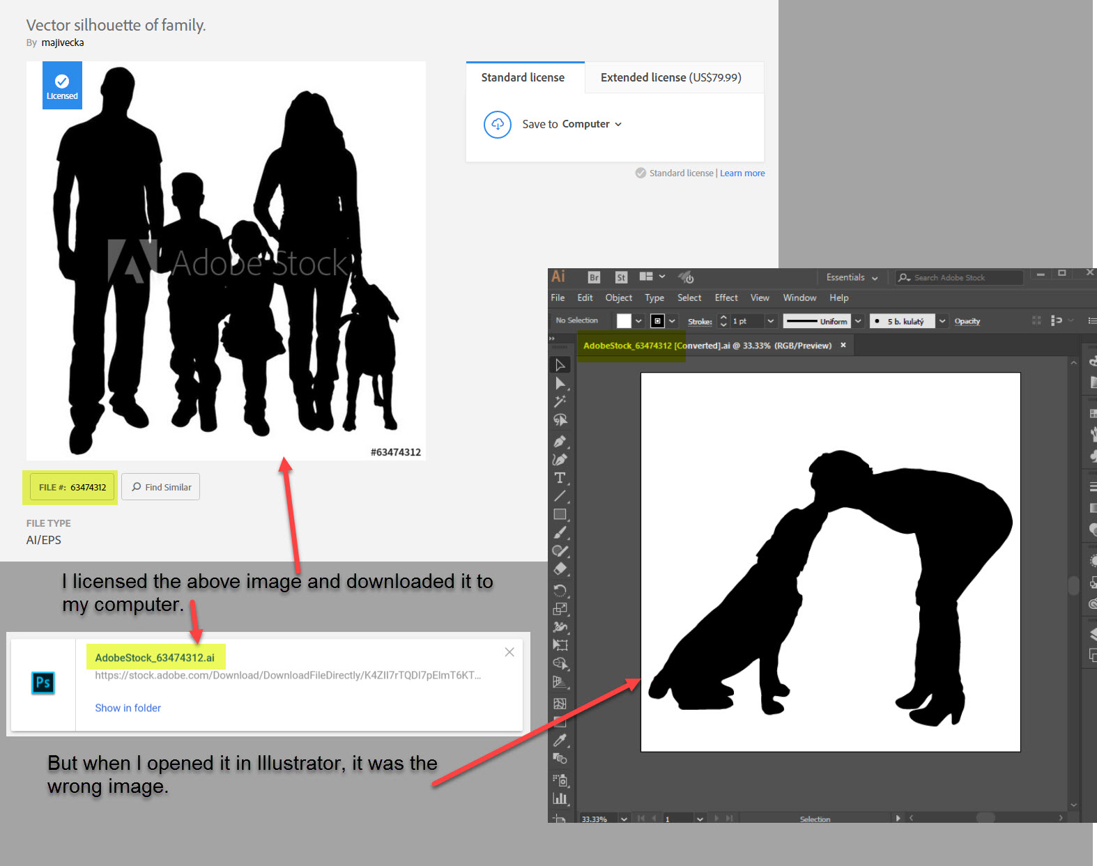
Task: Open the zoom level 33.33% dropdown
Action: click(x=624, y=819)
